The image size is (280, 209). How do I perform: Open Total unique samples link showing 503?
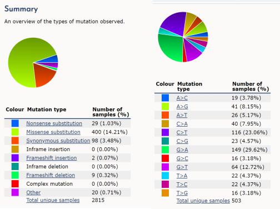(x=203, y=201)
